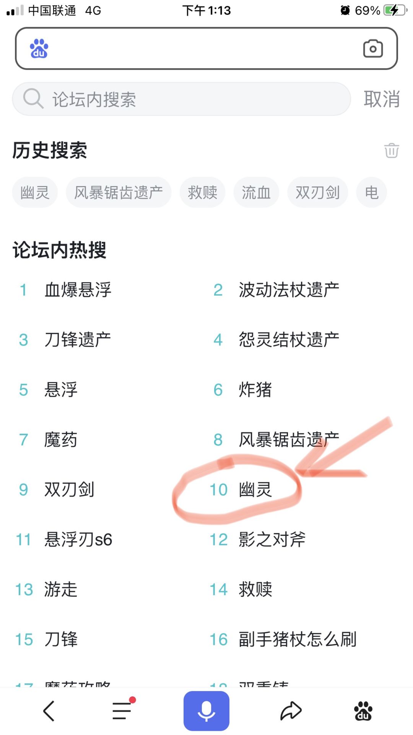Open hot search 悬浮刃s6
The image size is (413, 735).
78,540
